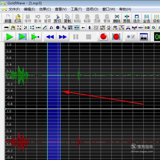Screen dimensions: 160x160
Task: Click the 选示 (View Selection) button
Action: coord(136,19)
